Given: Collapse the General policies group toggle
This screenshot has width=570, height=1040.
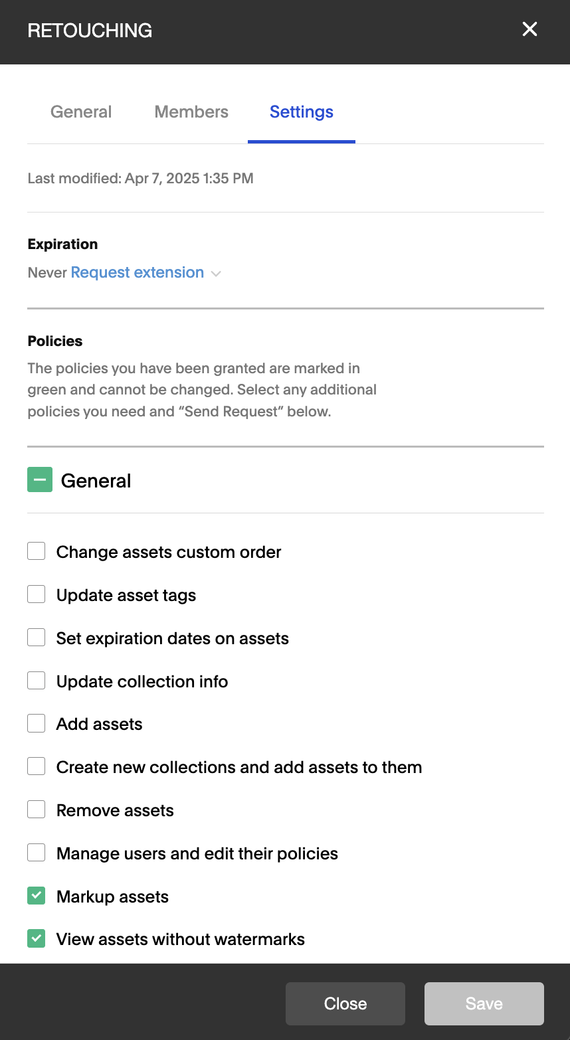Looking at the screenshot, I should [40, 479].
